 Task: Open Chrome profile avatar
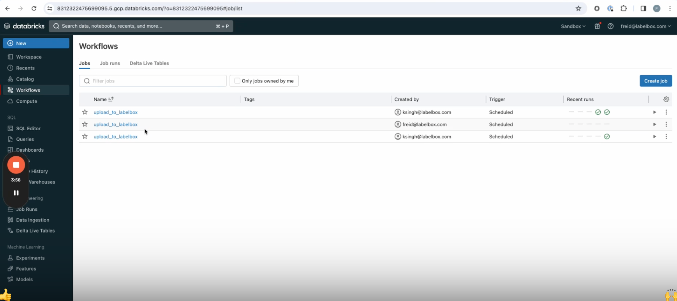pos(657,8)
